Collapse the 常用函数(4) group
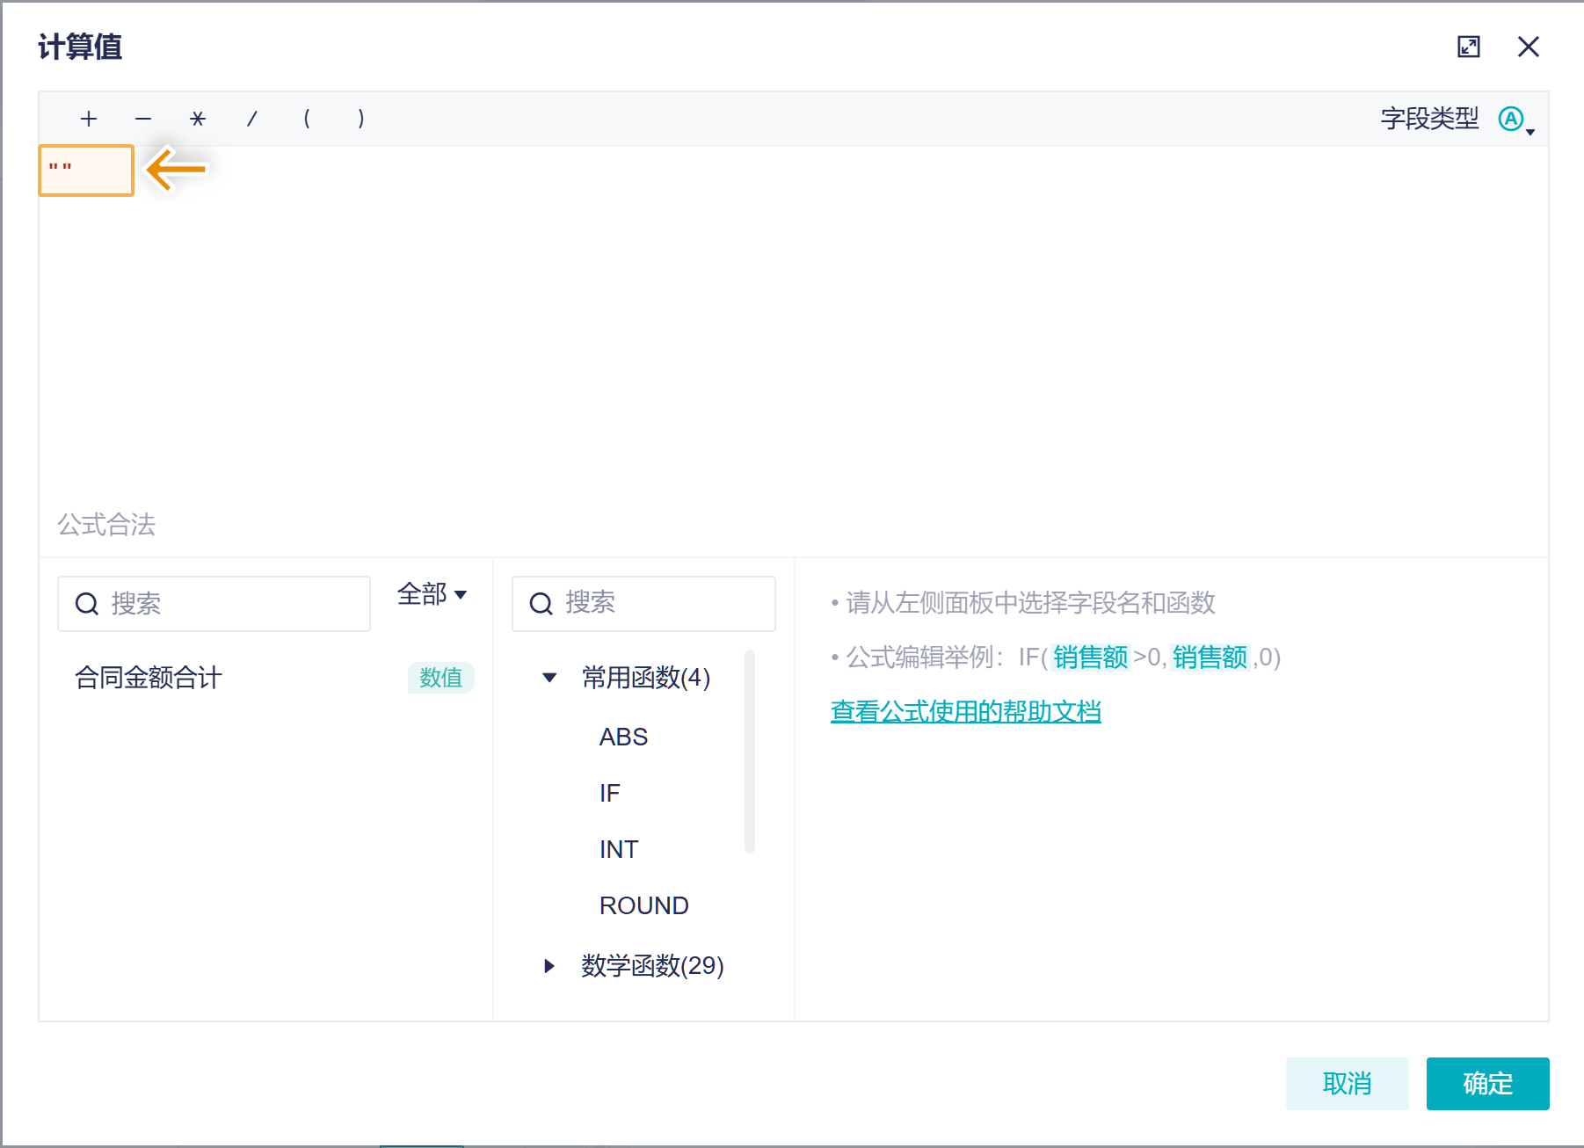Viewport: 1584px width, 1148px height. tap(549, 678)
